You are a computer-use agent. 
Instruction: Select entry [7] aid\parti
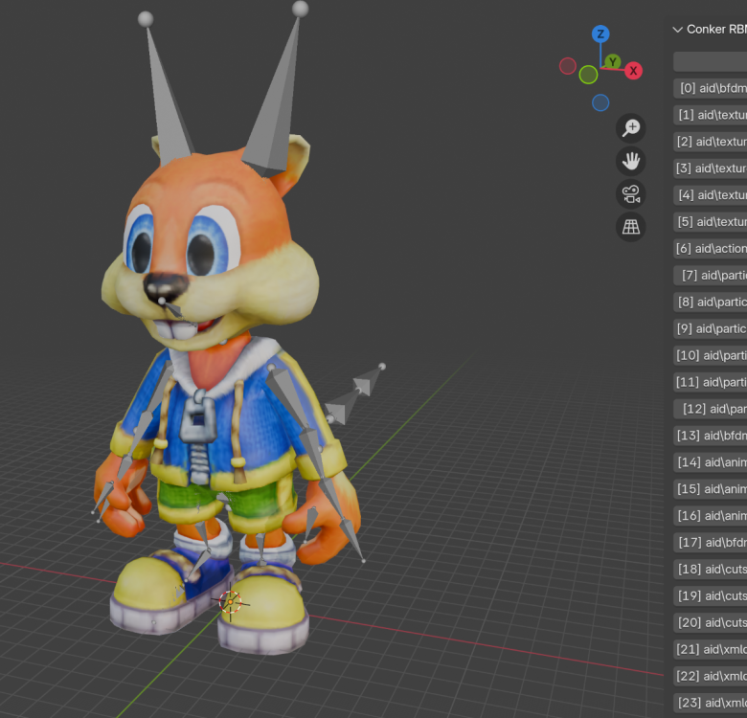tap(710, 275)
